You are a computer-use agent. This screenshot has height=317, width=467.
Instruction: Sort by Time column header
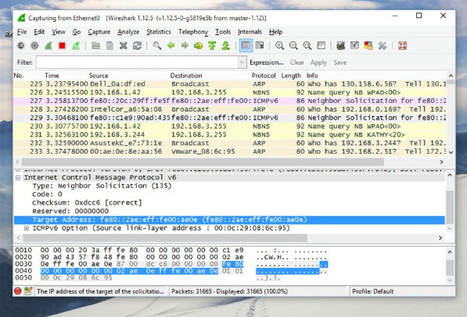pyautogui.click(x=52, y=76)
